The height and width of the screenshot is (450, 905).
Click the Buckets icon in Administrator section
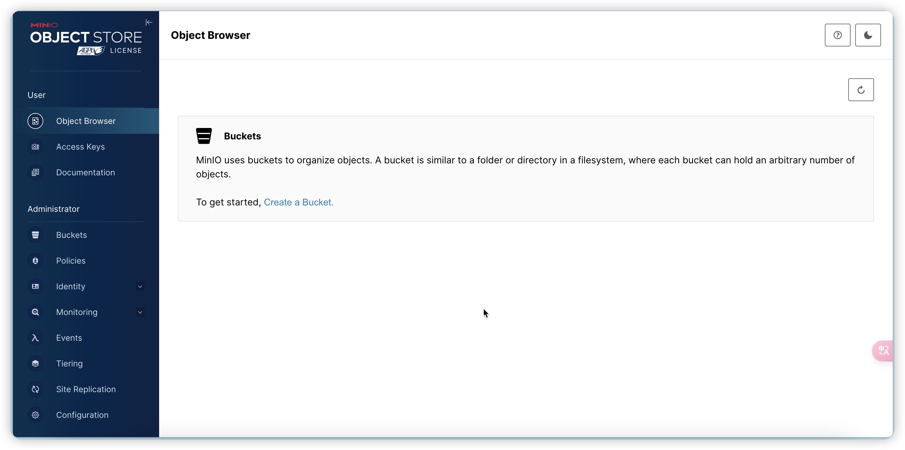coord(35,234)
